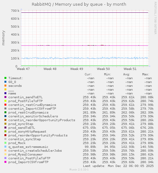
Task: Click the memory y-axis title
Action: pyautogui.click(x=3, y=38)
